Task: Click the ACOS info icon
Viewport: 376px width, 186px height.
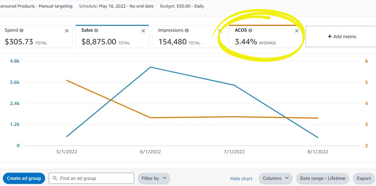Action: [x=250, y=31]
